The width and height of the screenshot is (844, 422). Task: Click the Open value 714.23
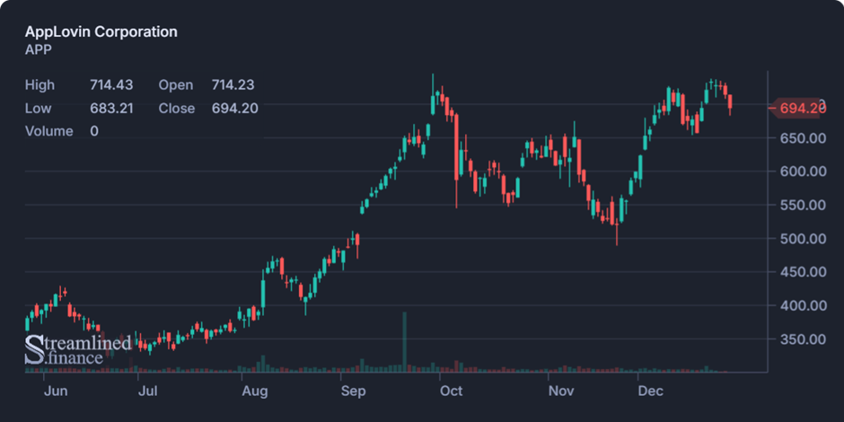tap(233, 85)
